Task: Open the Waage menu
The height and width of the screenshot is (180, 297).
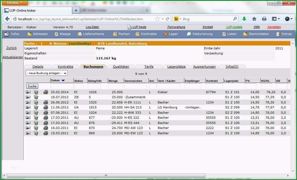Action: click(62, 34)
